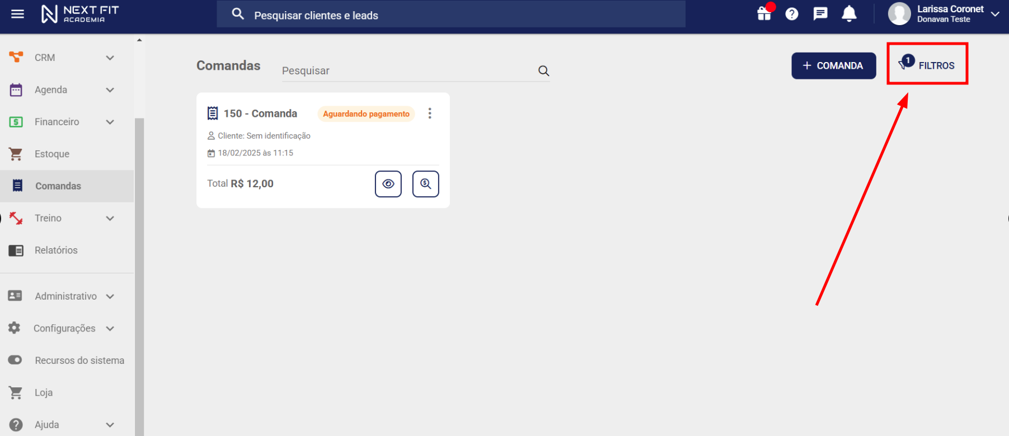Screen dimensions: 1009x436
Task: Click the search magnifier in Comandas field
Action: (543, 71)
